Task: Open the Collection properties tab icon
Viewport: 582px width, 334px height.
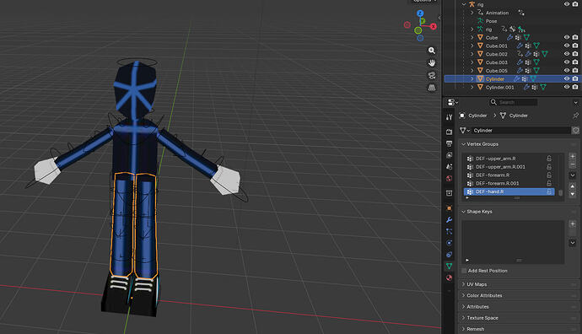Action: click(449, 192)
